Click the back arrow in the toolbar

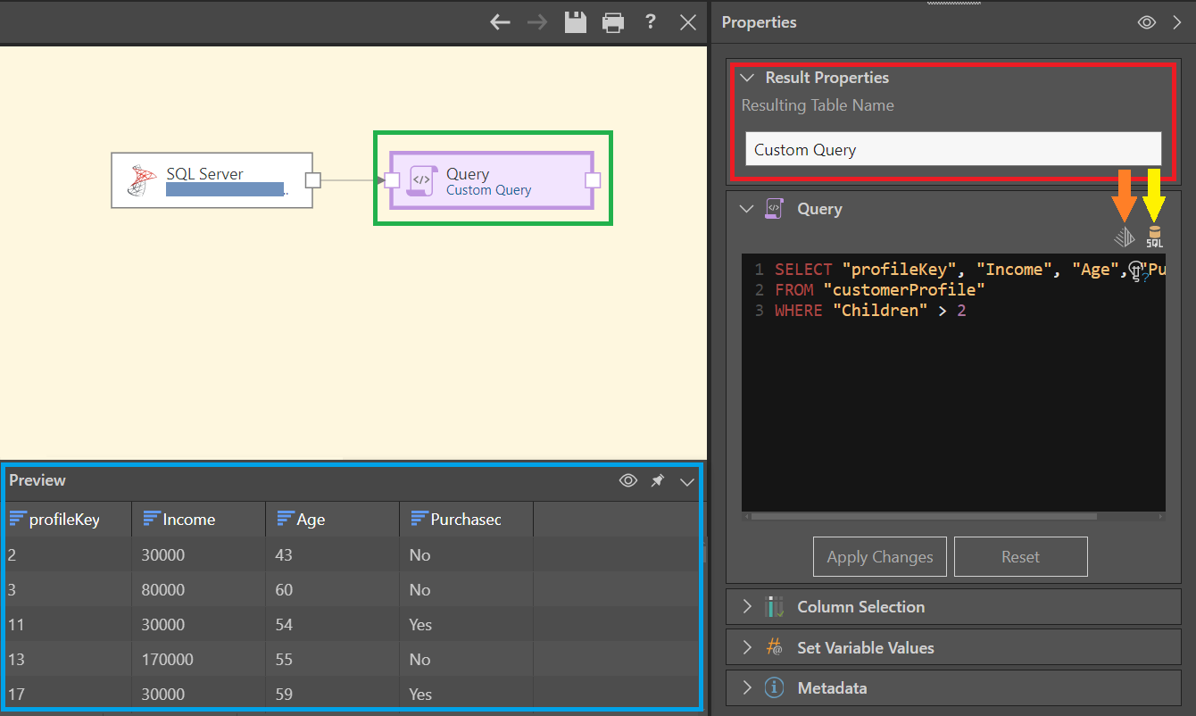pyautogui.click(x=500, y=22)
